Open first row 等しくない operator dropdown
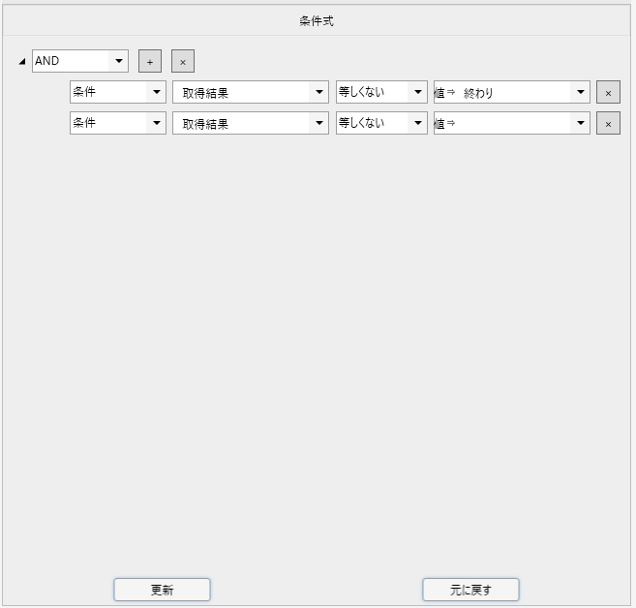Image resolution: width=636 pixels, height=608 pixels. point(417,93)
